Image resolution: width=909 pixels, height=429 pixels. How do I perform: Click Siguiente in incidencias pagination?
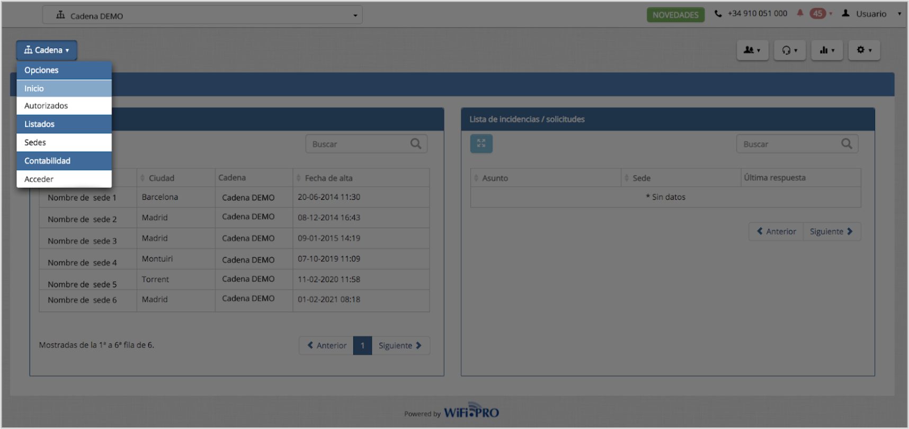click(x=832, y=231)
